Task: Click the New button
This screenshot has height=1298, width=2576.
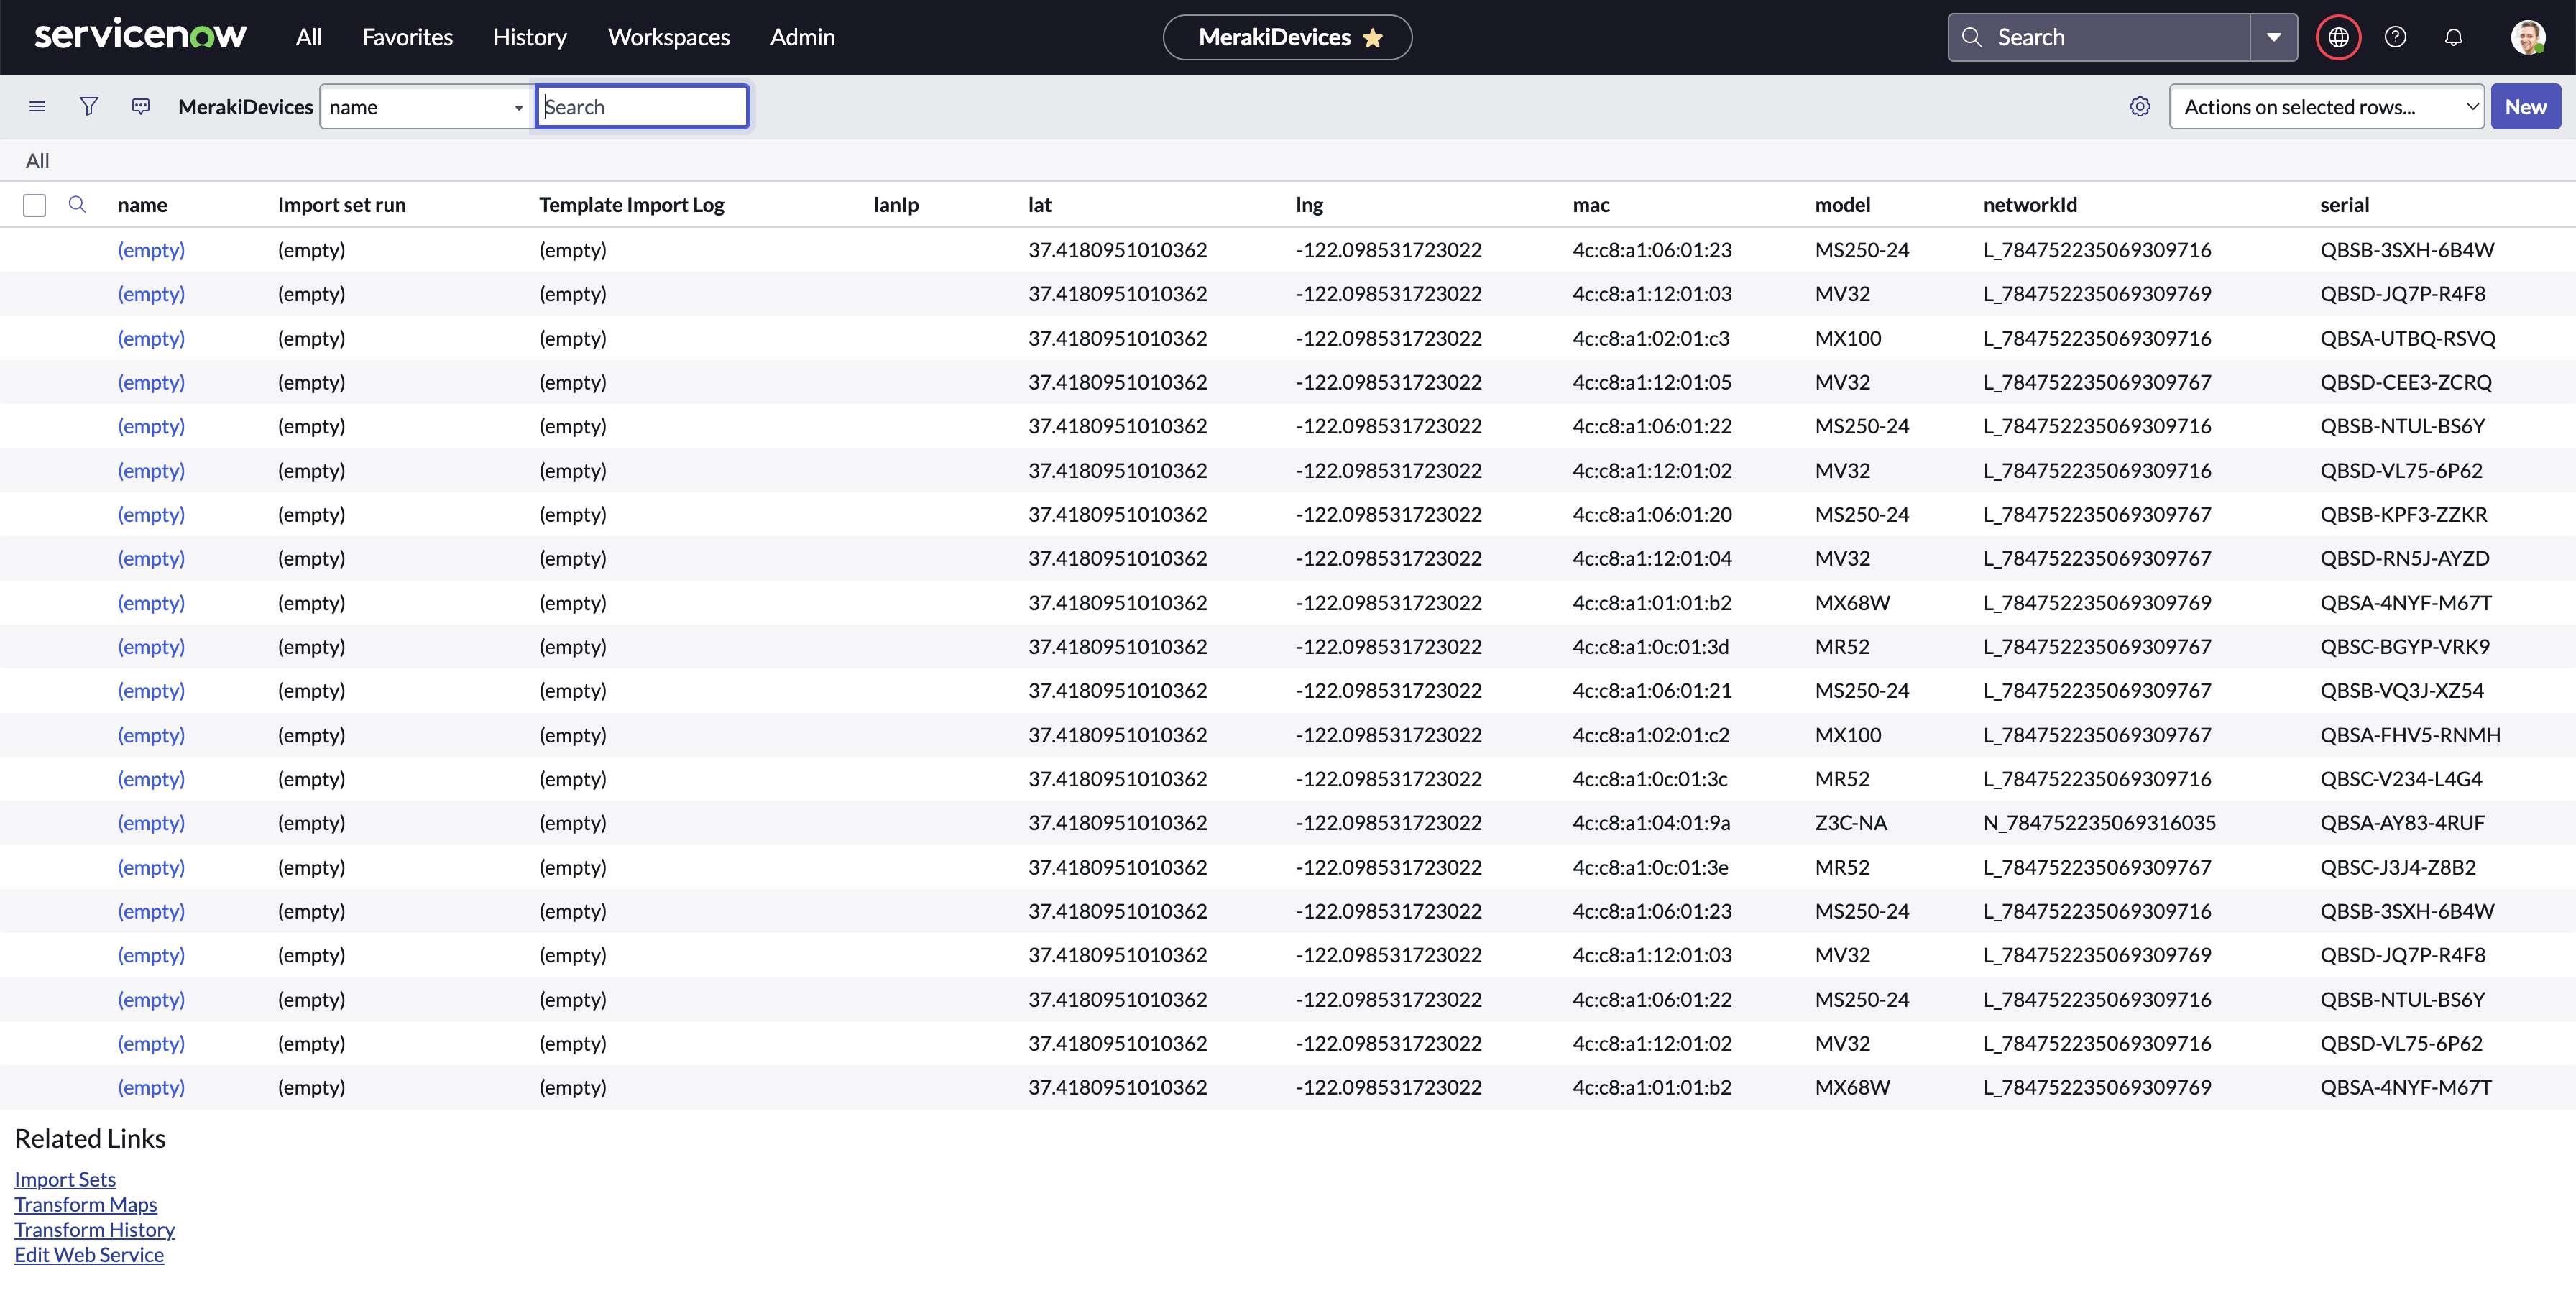Action: 2526,106
